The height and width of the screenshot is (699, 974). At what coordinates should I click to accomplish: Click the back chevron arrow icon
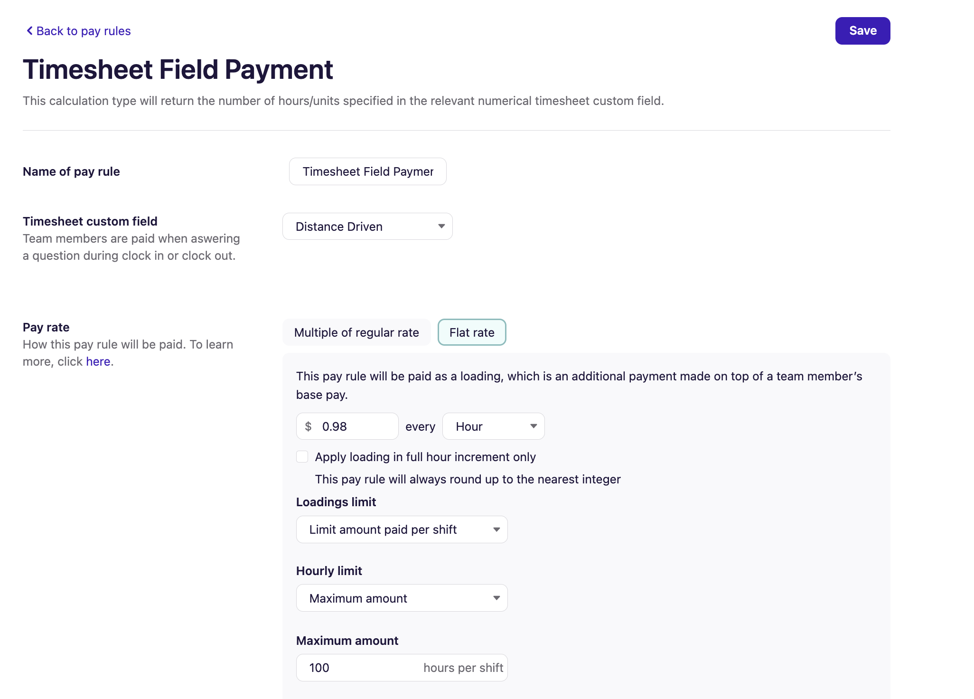tap(29, 31)
